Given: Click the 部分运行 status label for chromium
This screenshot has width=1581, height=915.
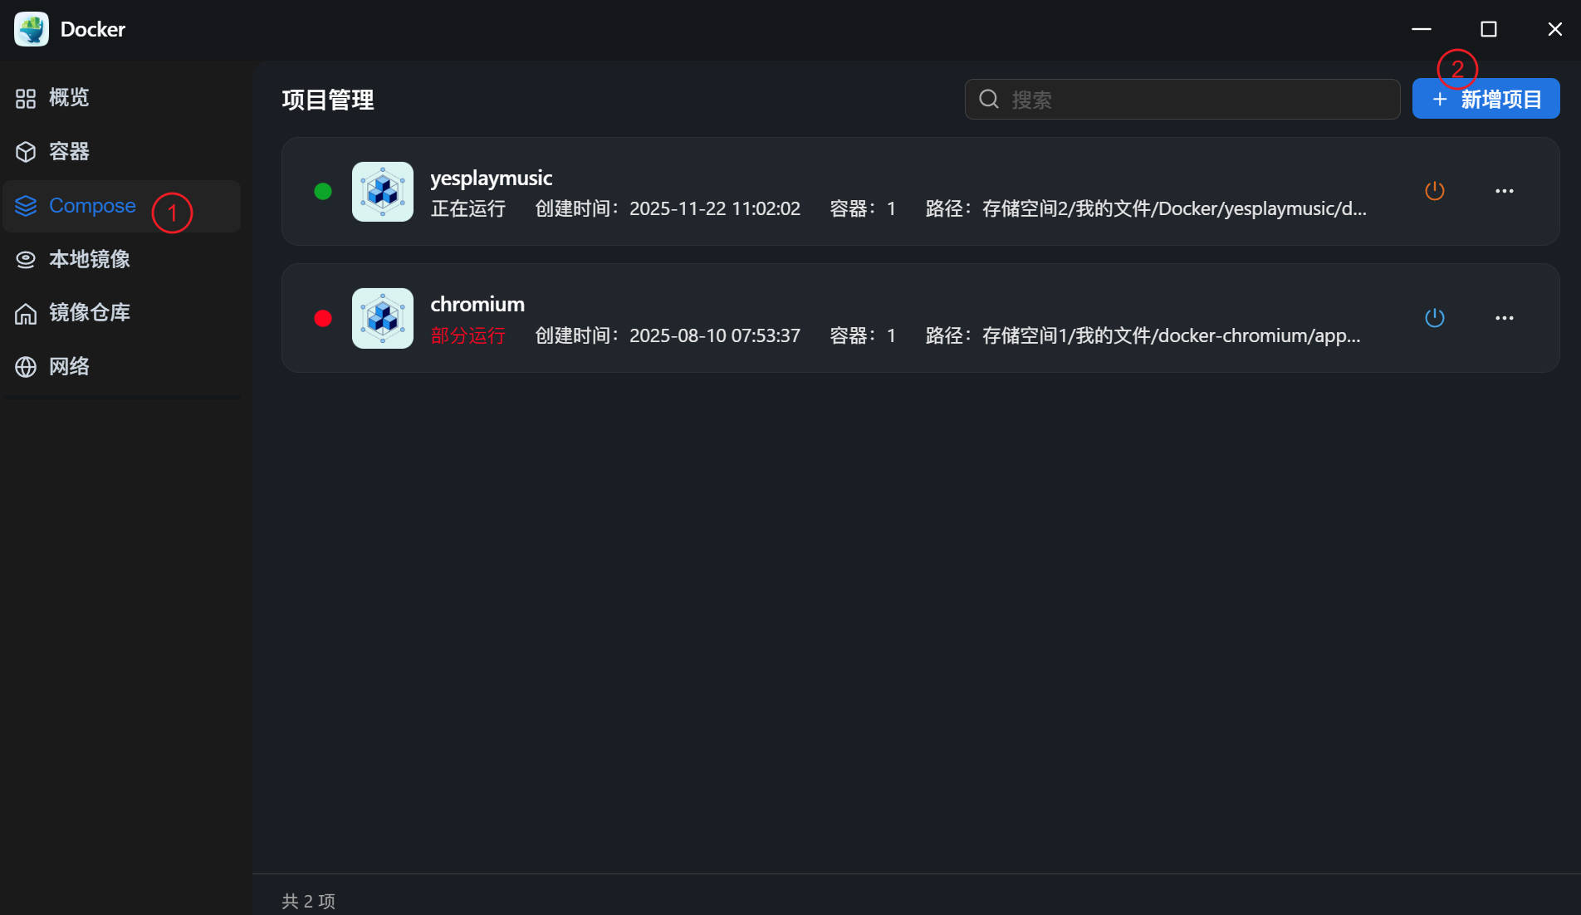Looking at the screenshot, I should click(467, 335).
